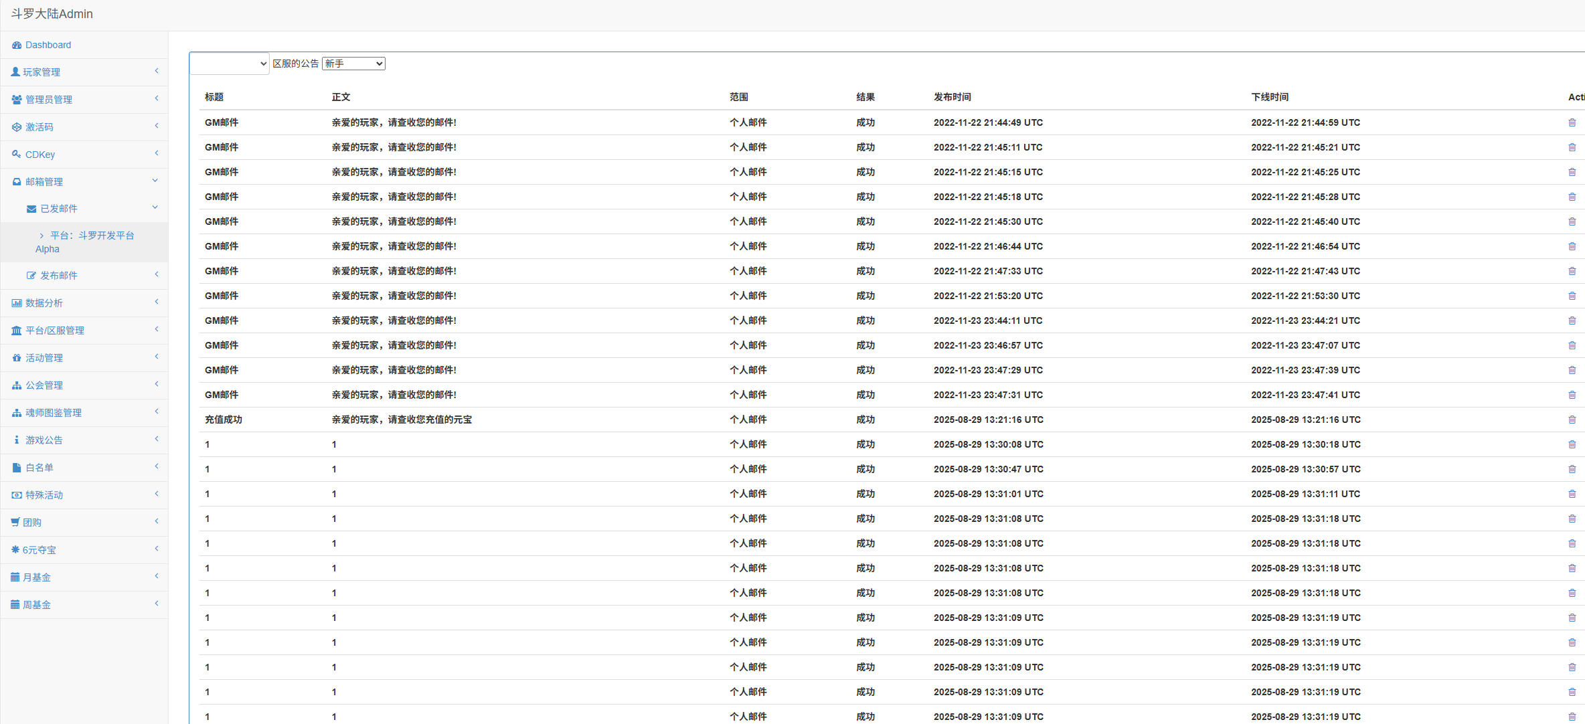The height and width of the screenshot is (724, 1585).
Task: Click the 团购 shopping cart icon
Action: coord(15,523)
